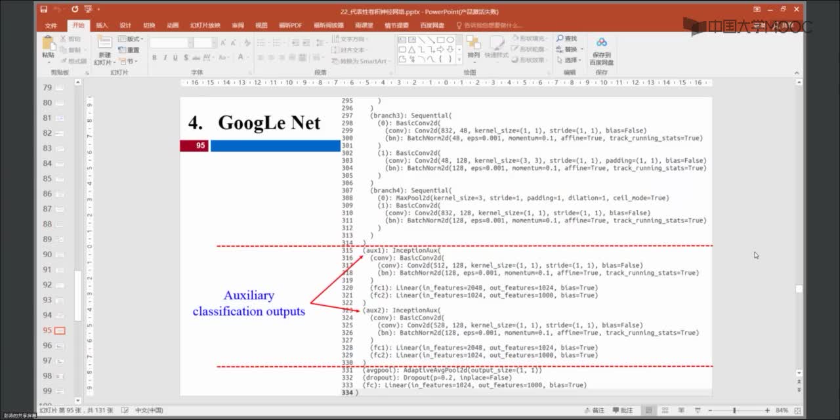Click the 批注 comments button in status bar
Screen dimensions: 840x420
623,411
